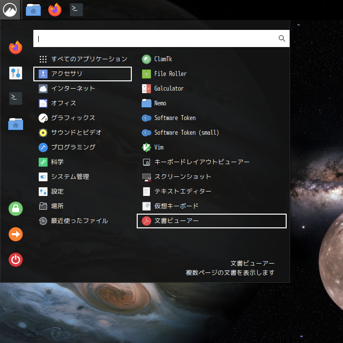Show すべてのアプリケーション list
The image size is (343, 343).
coord(88,59)
